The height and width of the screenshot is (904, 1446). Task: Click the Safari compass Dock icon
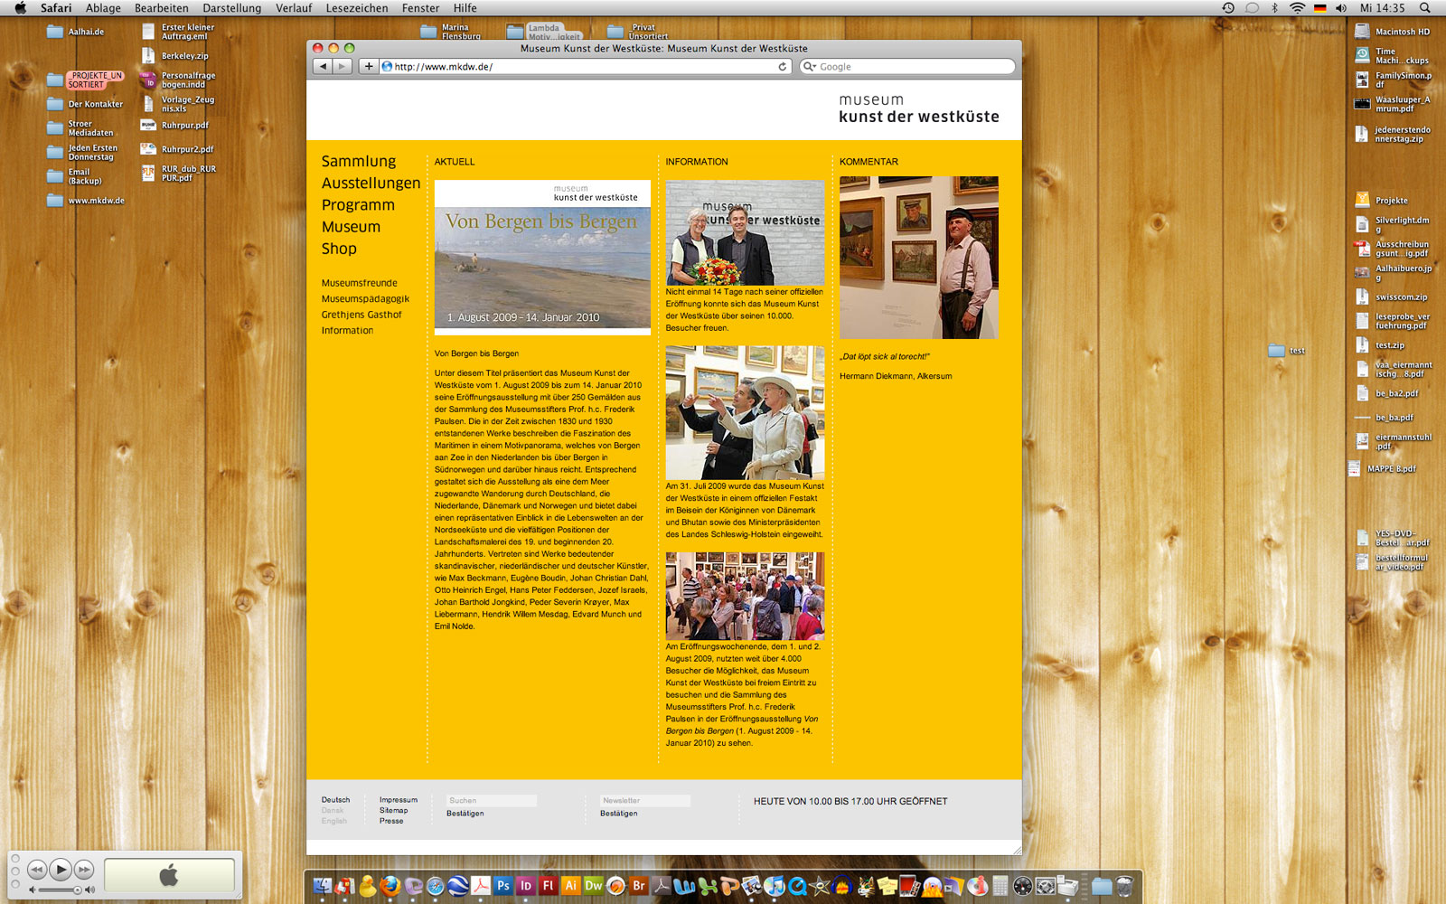click(436, 886)
